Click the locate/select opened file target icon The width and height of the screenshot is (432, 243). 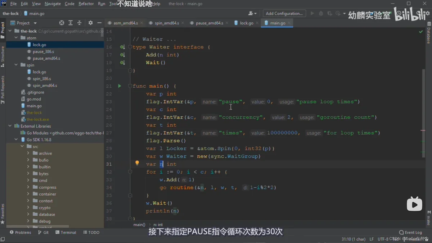coord(62,23)
